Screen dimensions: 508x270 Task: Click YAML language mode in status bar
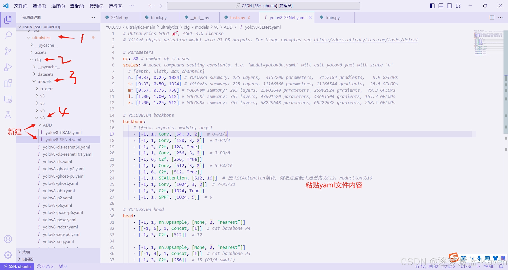[x=489, y=266]
